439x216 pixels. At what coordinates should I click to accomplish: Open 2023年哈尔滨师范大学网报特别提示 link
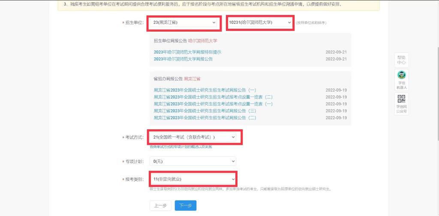(x=187, y=52)
